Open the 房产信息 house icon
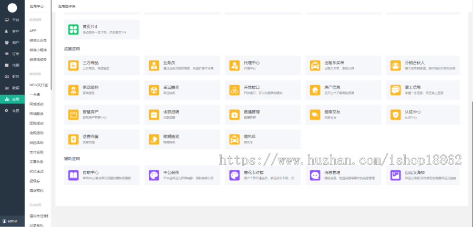 point(315,90)
